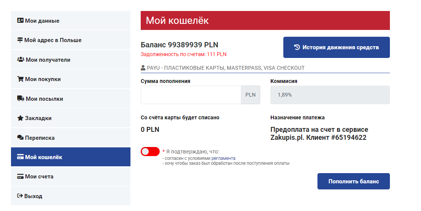Click the signpost icon beside Мой адрес в Польше
Viewport: 421px width, 211px height.
point(20,40)
